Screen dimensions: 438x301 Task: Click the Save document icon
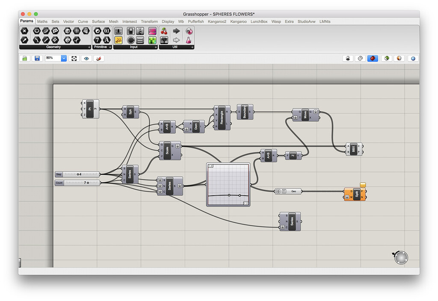[37, 58]
